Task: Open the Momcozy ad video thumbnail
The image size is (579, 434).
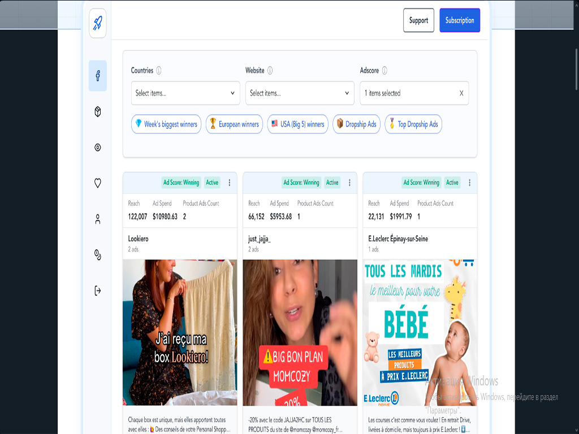Action: click(300, 332)
